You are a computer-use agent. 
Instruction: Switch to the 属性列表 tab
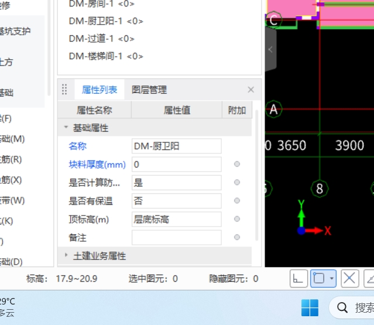pos(99,90)
